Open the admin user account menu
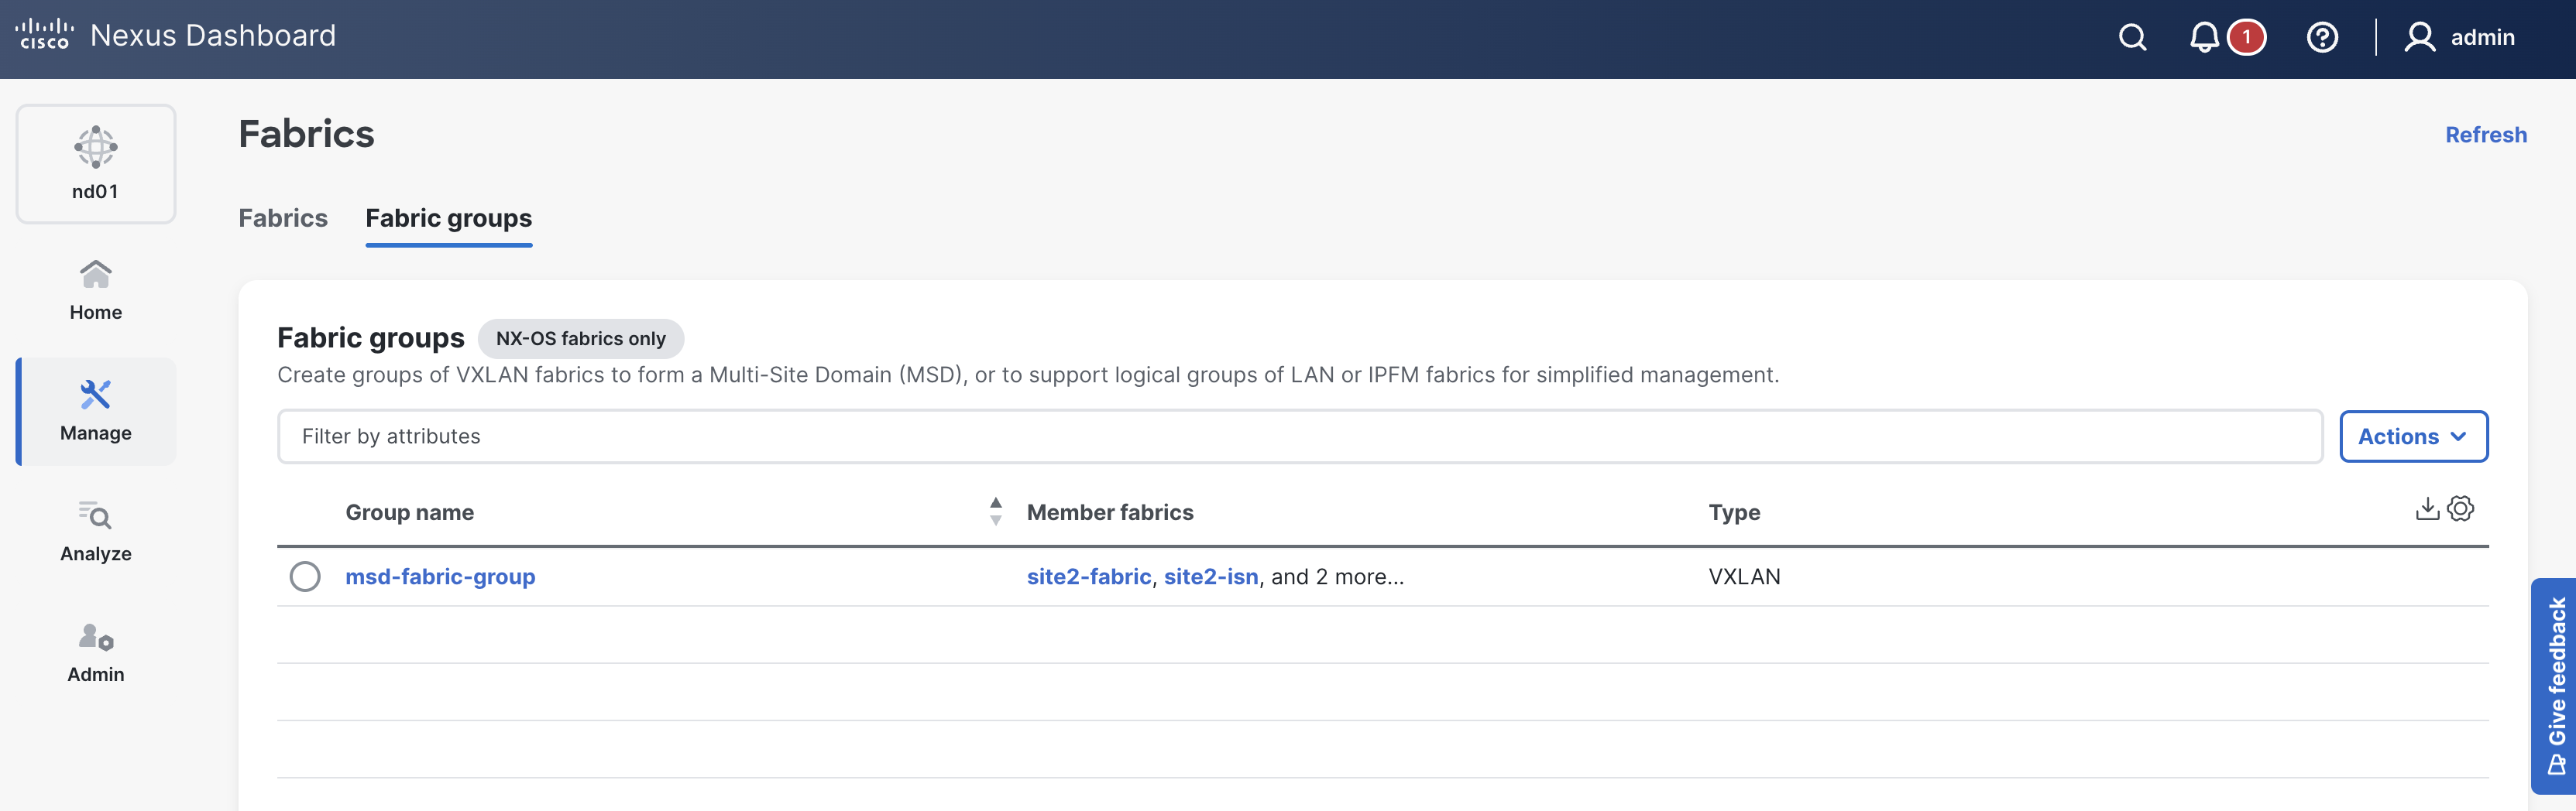The image size is (2576, 811). 2460,38
